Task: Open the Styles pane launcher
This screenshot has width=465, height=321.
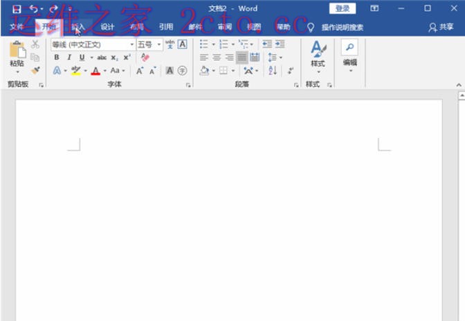Action: pyautogui.click(x=329, y=85)
